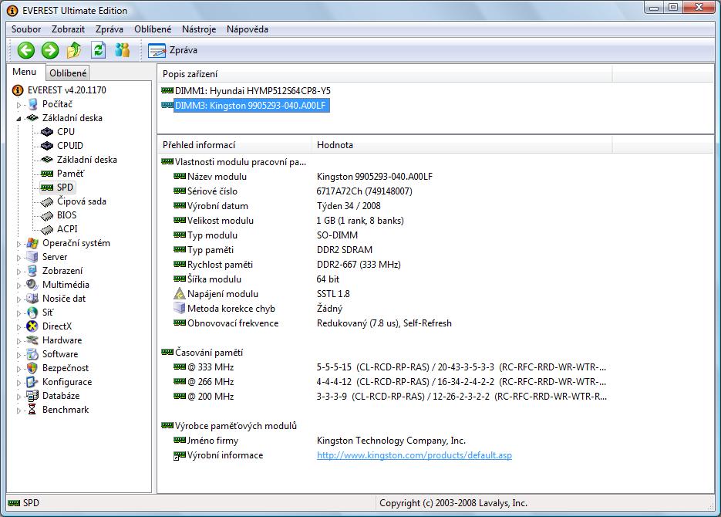Expand the Bezpečnost tree node
721x517 pixels.
pos(19,368)
